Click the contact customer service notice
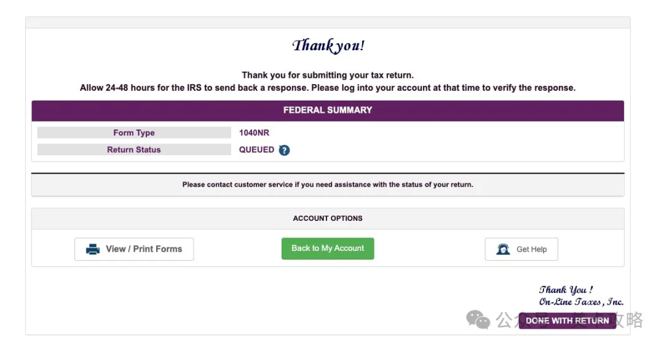The image size is (664, 346). [x=328, y=185]
